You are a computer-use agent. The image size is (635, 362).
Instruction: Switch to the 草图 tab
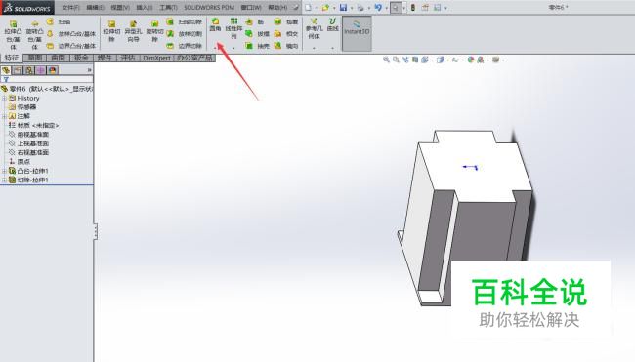35,58
